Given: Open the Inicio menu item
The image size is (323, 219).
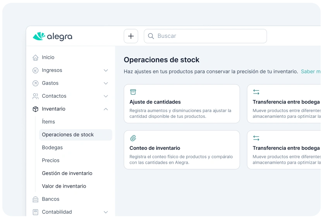Looking at the screenshot, I should (x=48, y=57).
